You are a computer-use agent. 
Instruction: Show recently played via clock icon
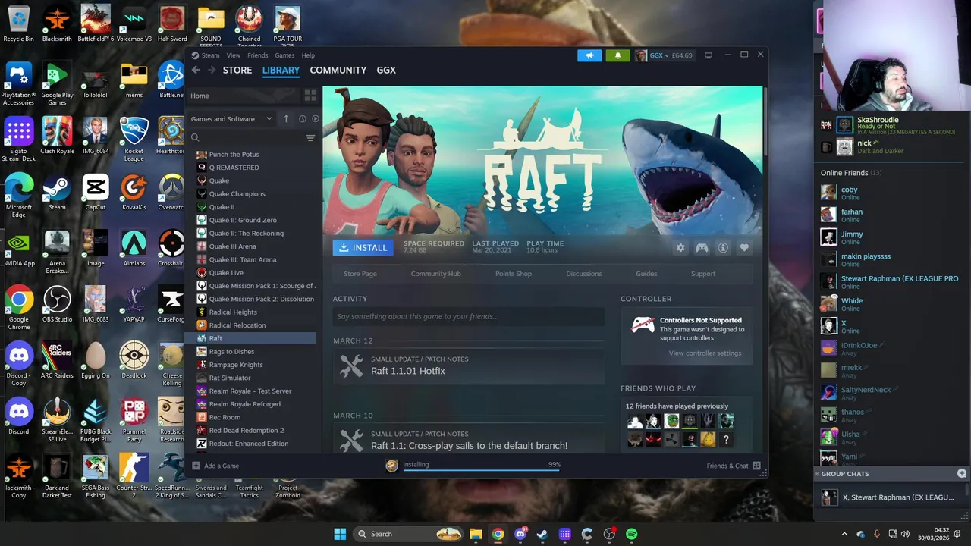303,119
